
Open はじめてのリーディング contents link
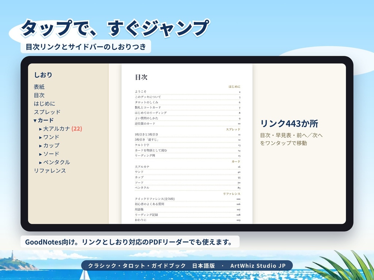tap(187, 113)
